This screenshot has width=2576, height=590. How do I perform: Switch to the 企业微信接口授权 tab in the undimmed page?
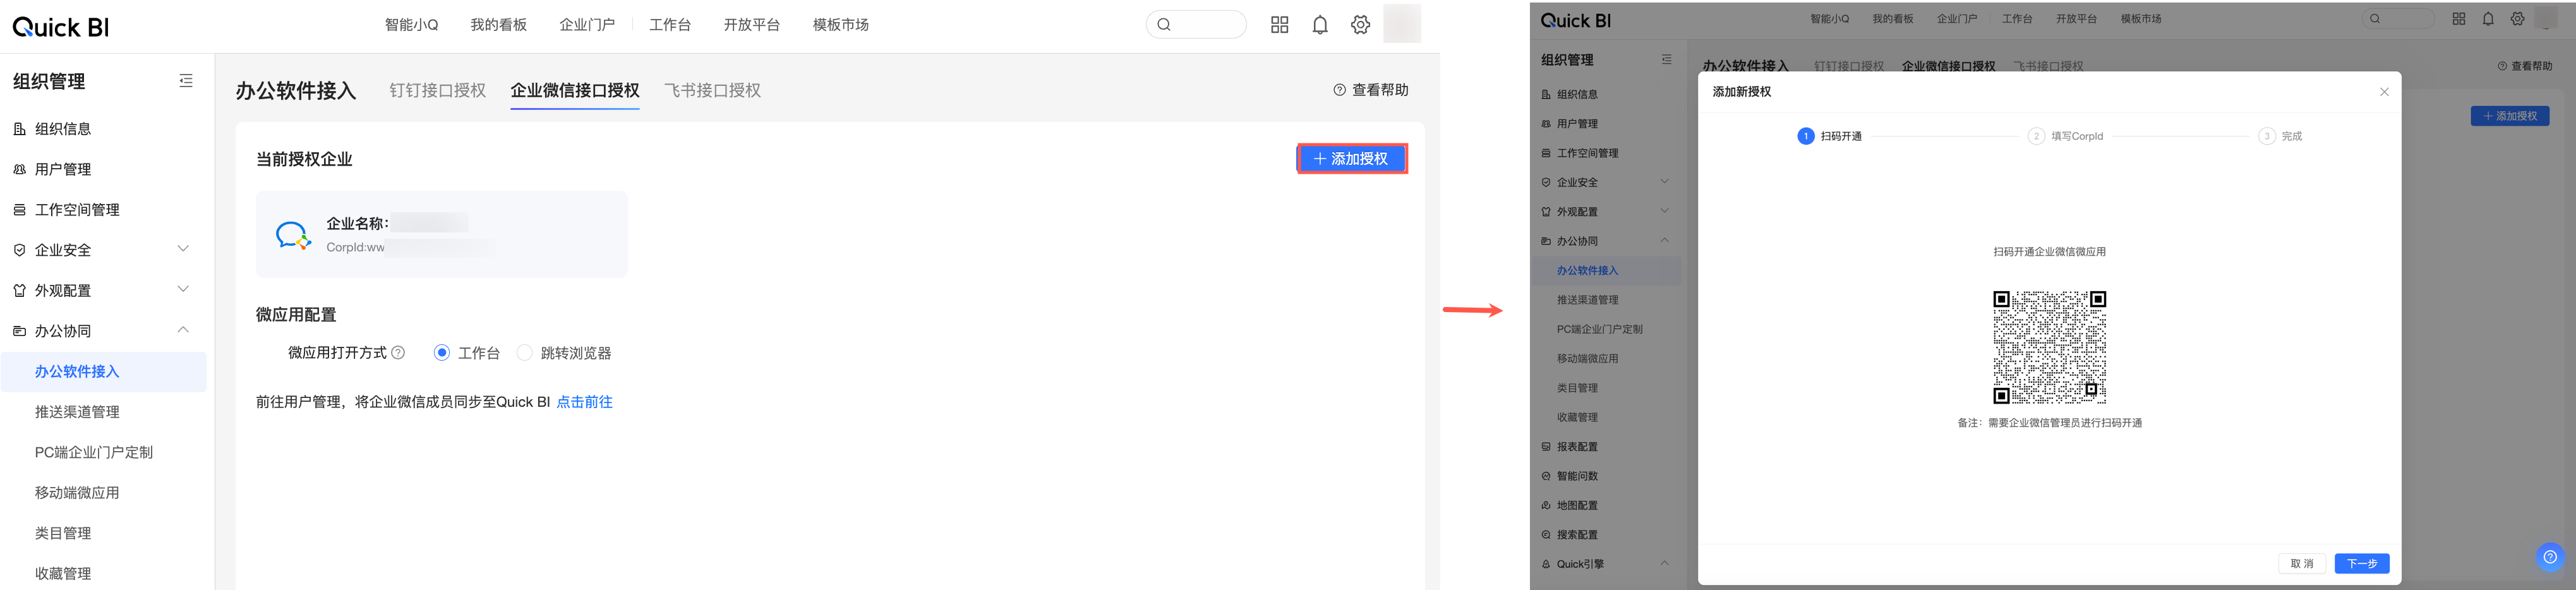[575, 91]
